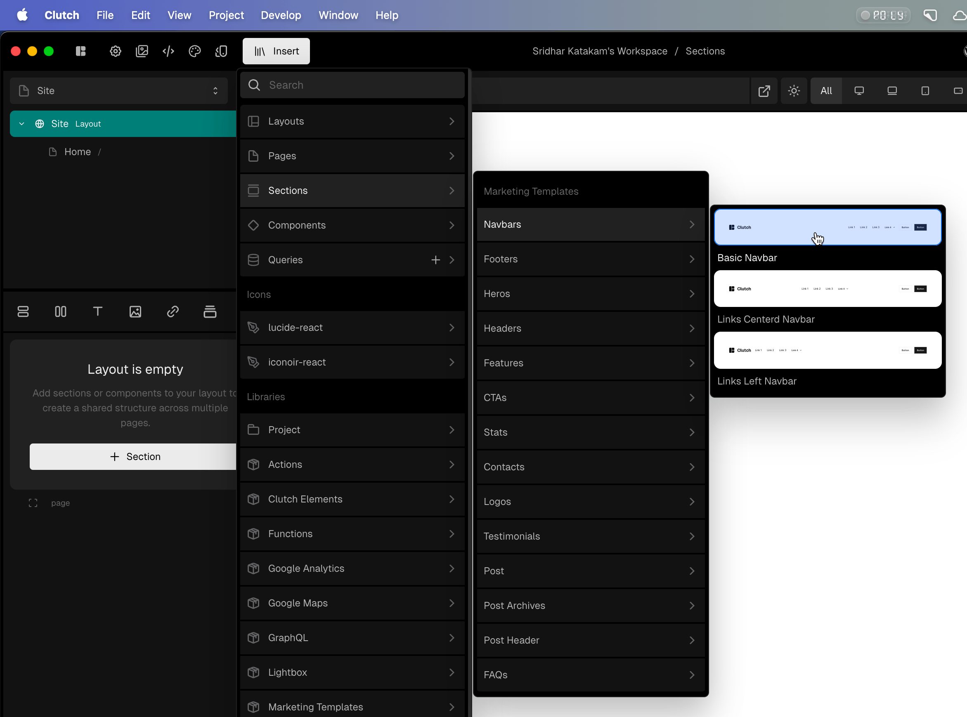Click the Functions package icon
This screenshot has width=967, height=717.
[x=253, y=534]
